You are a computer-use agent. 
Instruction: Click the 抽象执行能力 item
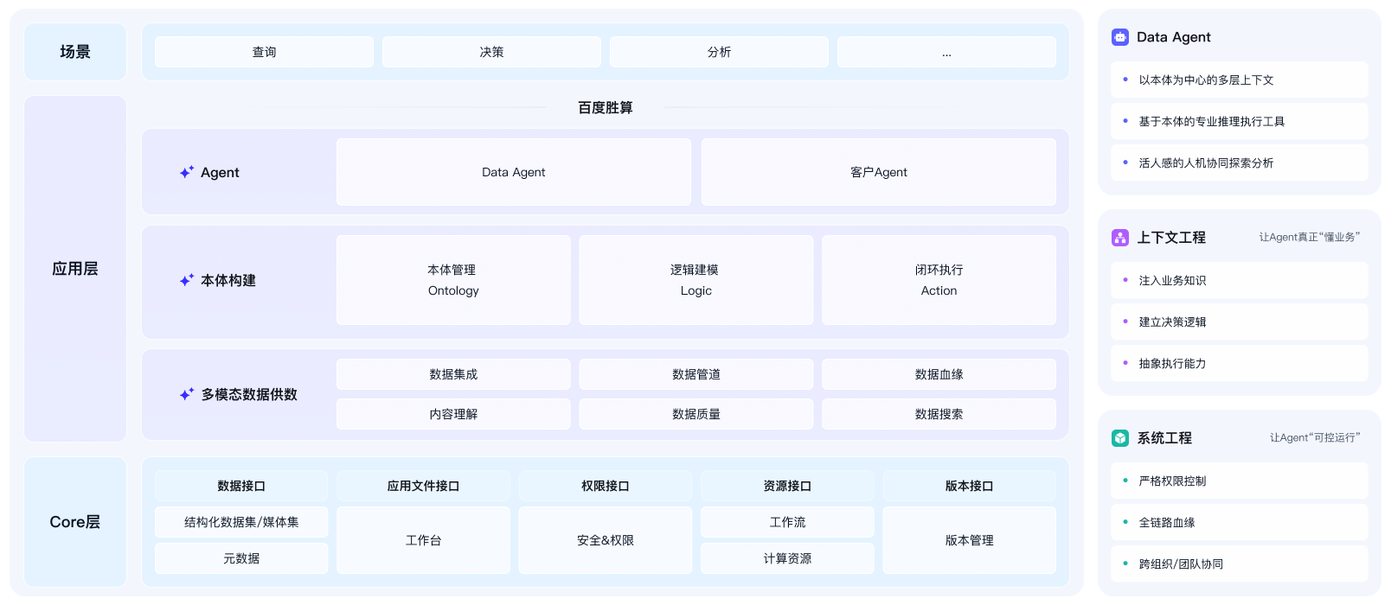(x=1240, y=363)
